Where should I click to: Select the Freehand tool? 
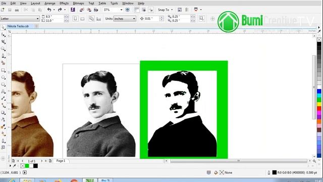pos(3,56)
